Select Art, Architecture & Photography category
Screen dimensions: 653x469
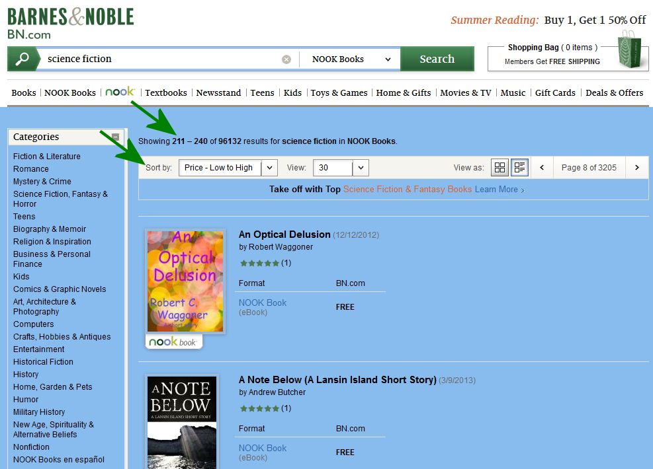click(44, 307)
